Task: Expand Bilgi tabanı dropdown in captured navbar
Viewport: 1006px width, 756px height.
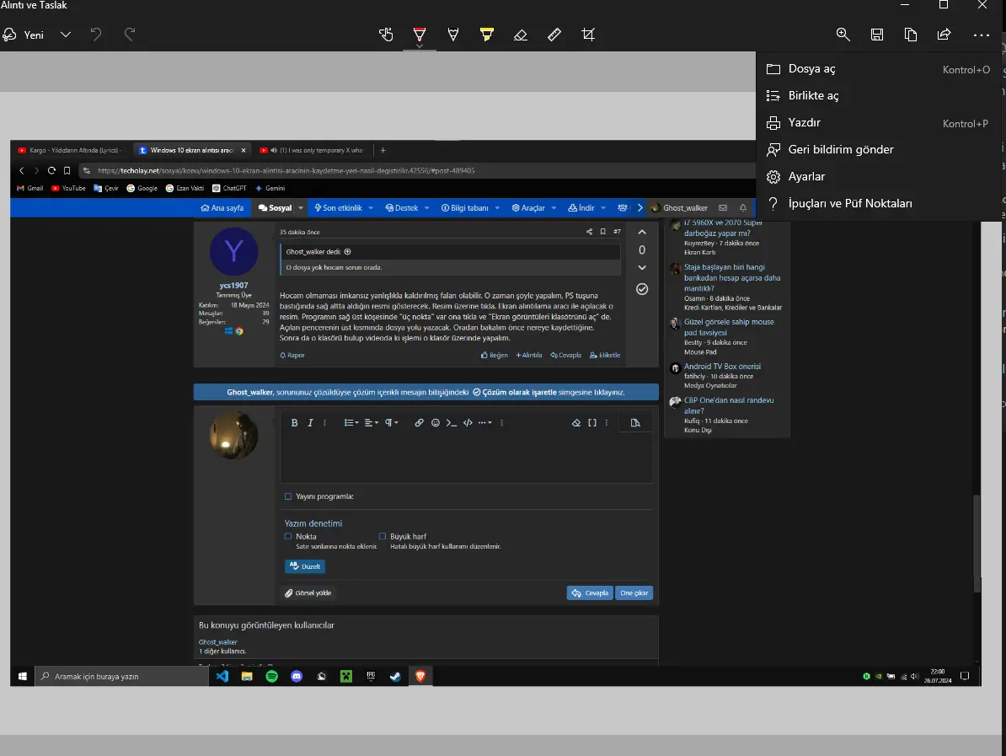Action: click(497, 208)
